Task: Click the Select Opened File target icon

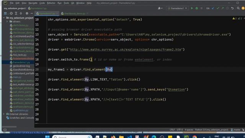Action: (x=11, y=13)
